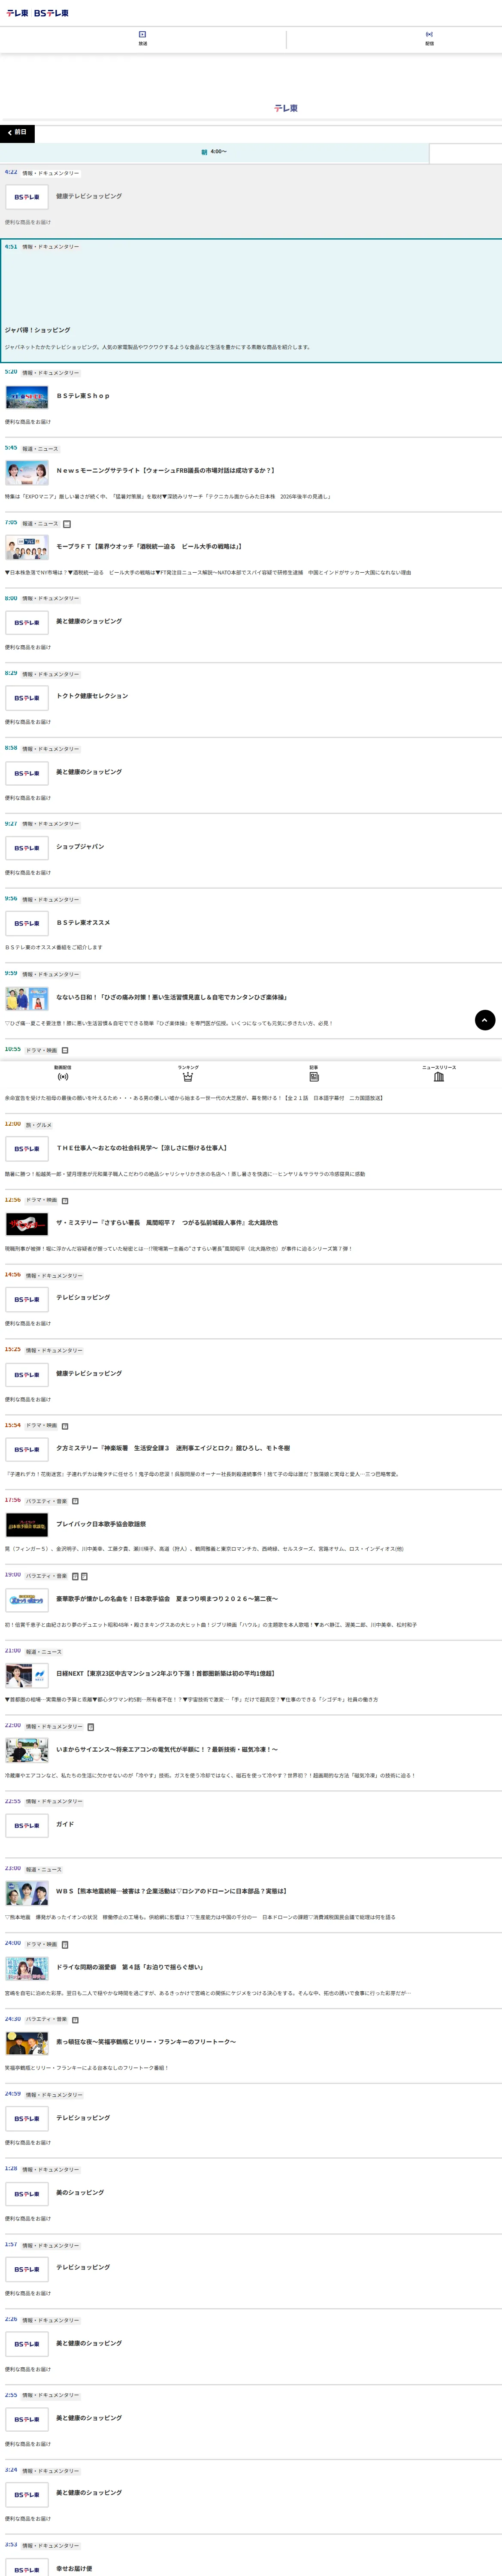Open ショップジャパン program title
Screen dimensions: 502x2576
click(x=80, y=847)
